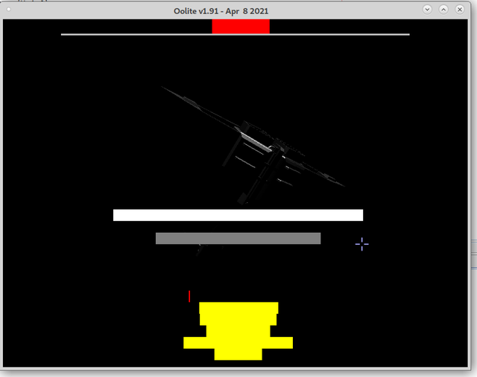The image size is (477, 377).
Task: Click the red rectangle at the top
Action: click(240, 27)
